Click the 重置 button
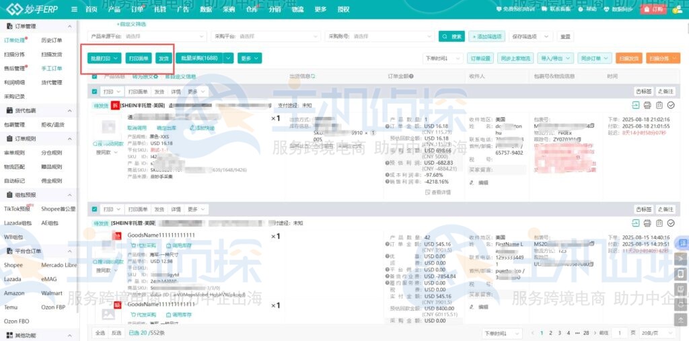This screenshot has width=689, height=341. tap(565, 36)
